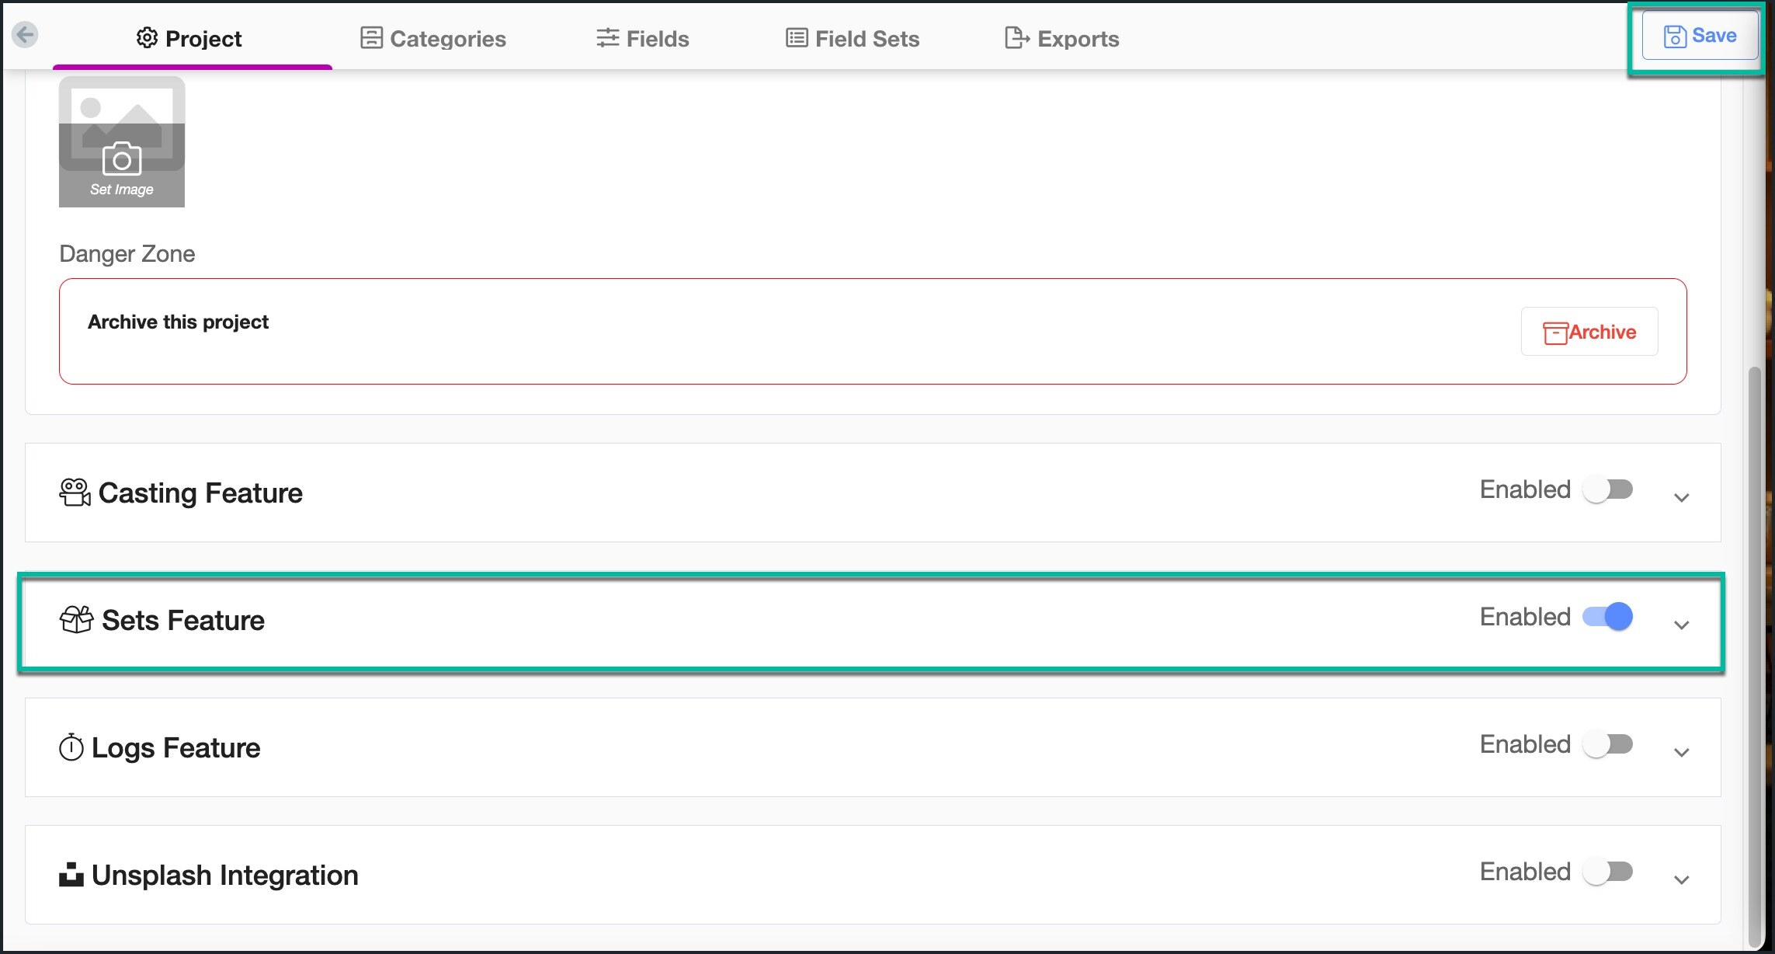Turn on the Logs Feature switch
Viewport: 1775px width, 954px height.
pyautogui.click(x=1608, y=744)
